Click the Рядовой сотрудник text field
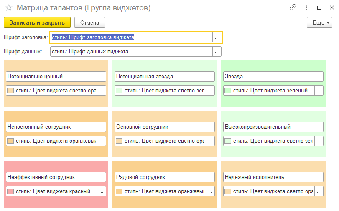This screenshot has width=339, height=211. (165, 177)
